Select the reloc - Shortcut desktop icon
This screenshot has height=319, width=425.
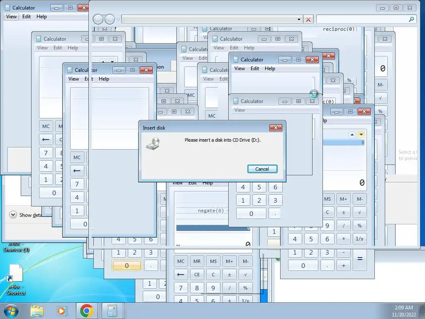pyautogui.click(x=16, y=280)
